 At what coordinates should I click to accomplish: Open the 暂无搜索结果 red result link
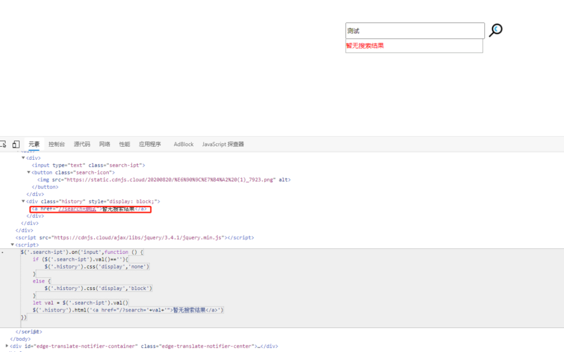[x=365, y=45]
